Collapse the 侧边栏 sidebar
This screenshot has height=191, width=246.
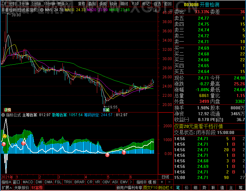[x=165, y=188]
